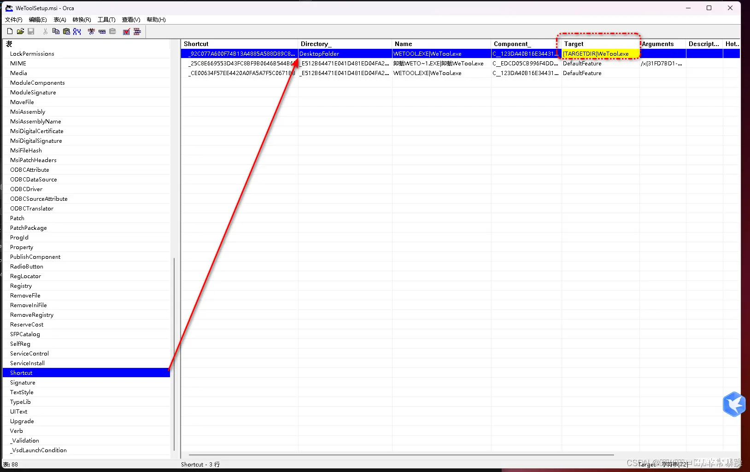Sort by the Directory_ column header
750x472 pixels.
click(x=345, y=44)
